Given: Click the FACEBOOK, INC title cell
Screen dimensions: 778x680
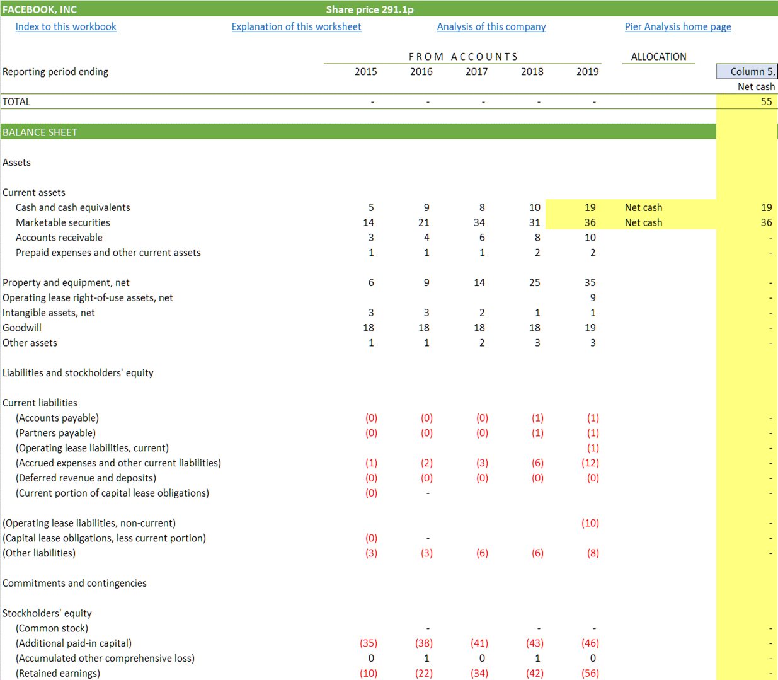Looking at the screenshot, I should click(40, 9).
